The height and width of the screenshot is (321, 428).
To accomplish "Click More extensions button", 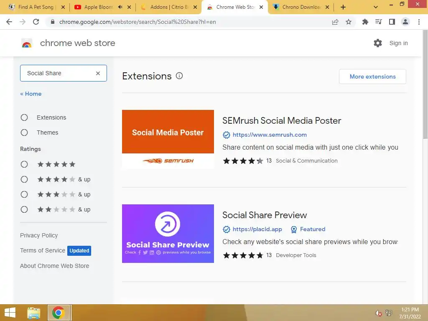I will click(x=372, y=76).
